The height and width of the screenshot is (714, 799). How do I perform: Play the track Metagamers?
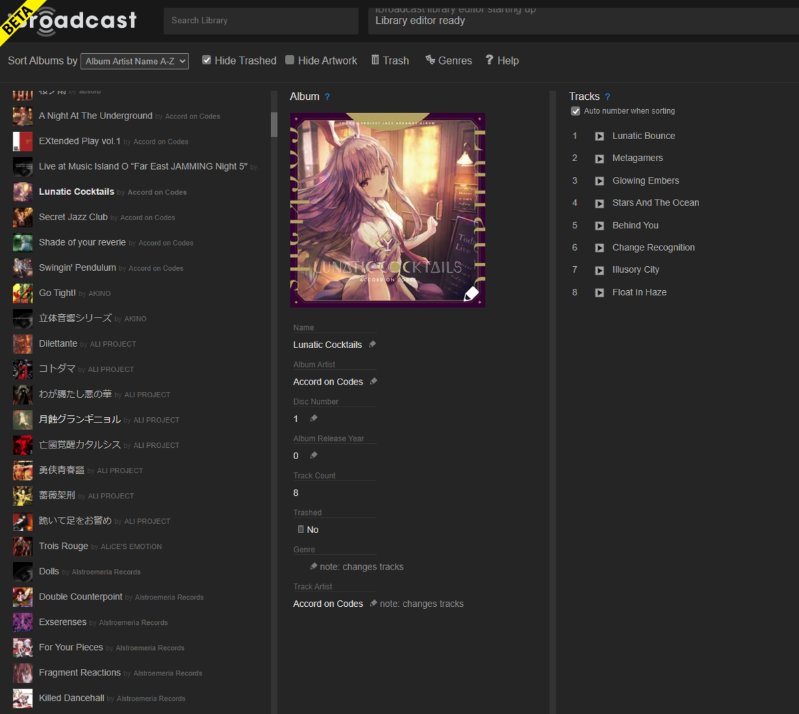(599, 158)
